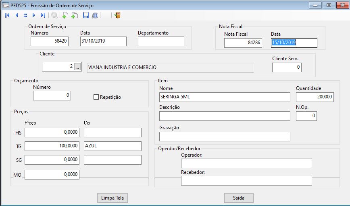The image size is (350, 206).
Task: Enable the Repetição checkbox
Action: click(x=96, y=97)
